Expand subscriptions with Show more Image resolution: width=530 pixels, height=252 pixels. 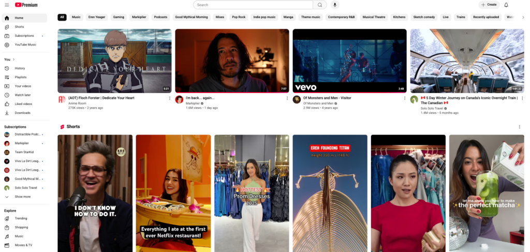24,197
